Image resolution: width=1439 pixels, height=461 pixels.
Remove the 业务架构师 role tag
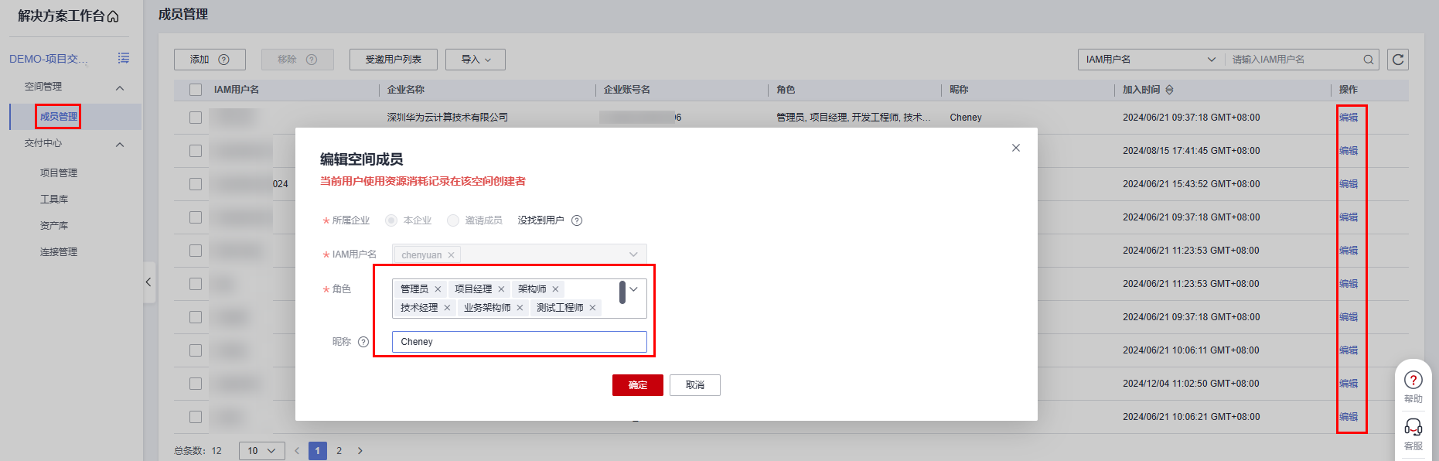520,308
